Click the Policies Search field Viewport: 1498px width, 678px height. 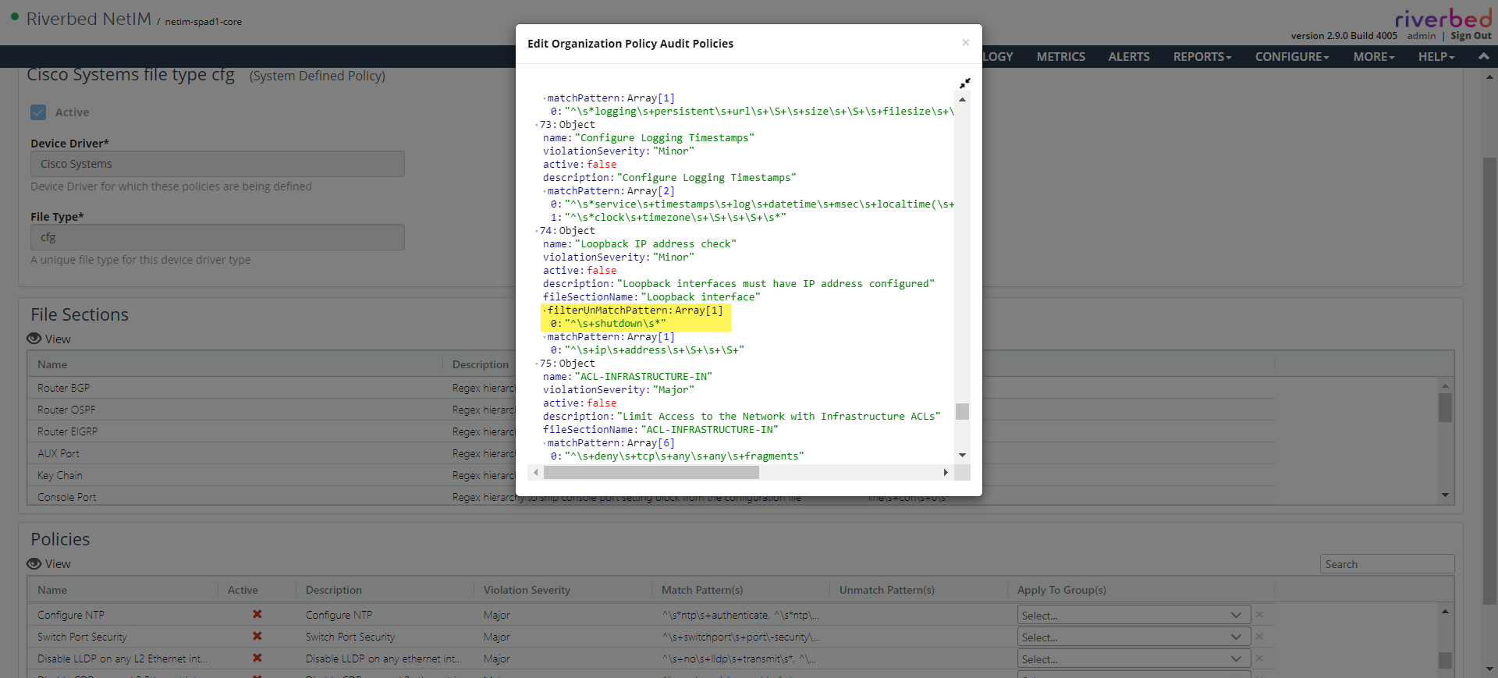coord(1386,564)
